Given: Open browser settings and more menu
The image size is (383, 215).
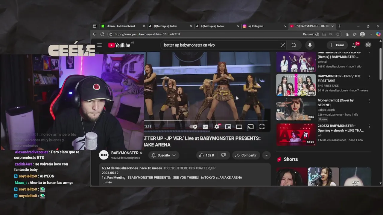Looking at the screenshot, I should pos(370,34).
